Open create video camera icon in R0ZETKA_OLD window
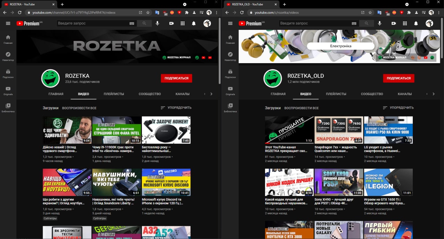444x239 pixels. (394, 23)
